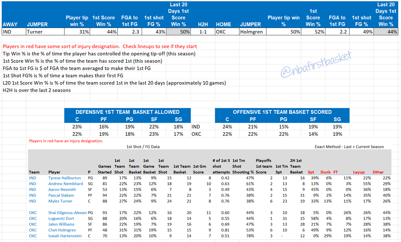
Task: Select OKC's 52% 1st score win cell
Action: pyautogui.click(x=313, y=32)
